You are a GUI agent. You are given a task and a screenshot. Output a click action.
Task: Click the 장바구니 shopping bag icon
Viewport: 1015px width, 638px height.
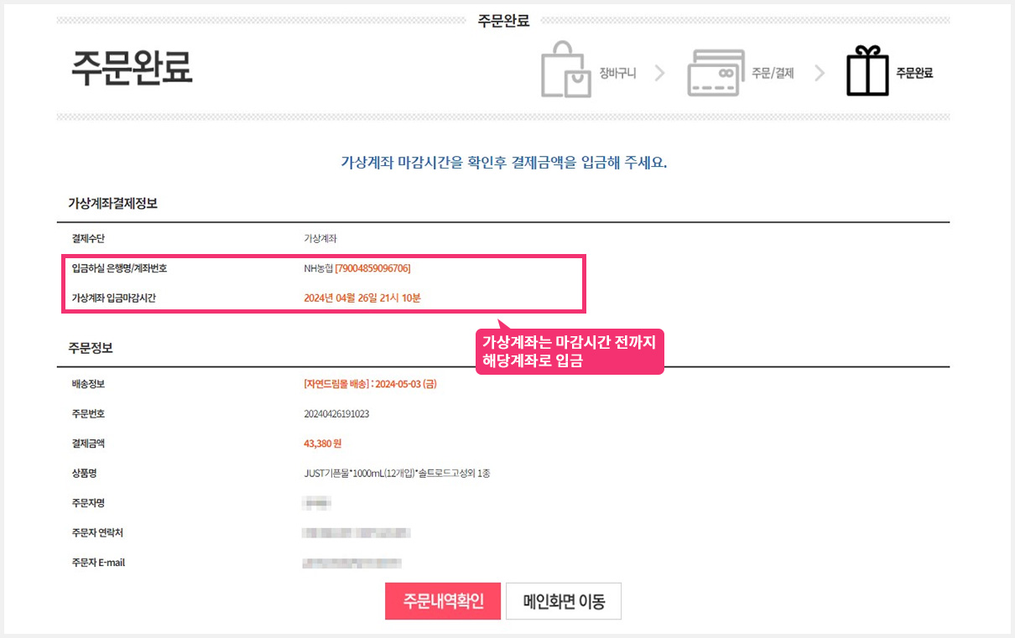click(564, 71)
